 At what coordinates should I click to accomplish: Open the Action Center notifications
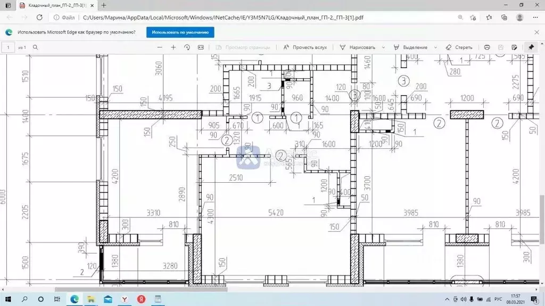[534, 299]
